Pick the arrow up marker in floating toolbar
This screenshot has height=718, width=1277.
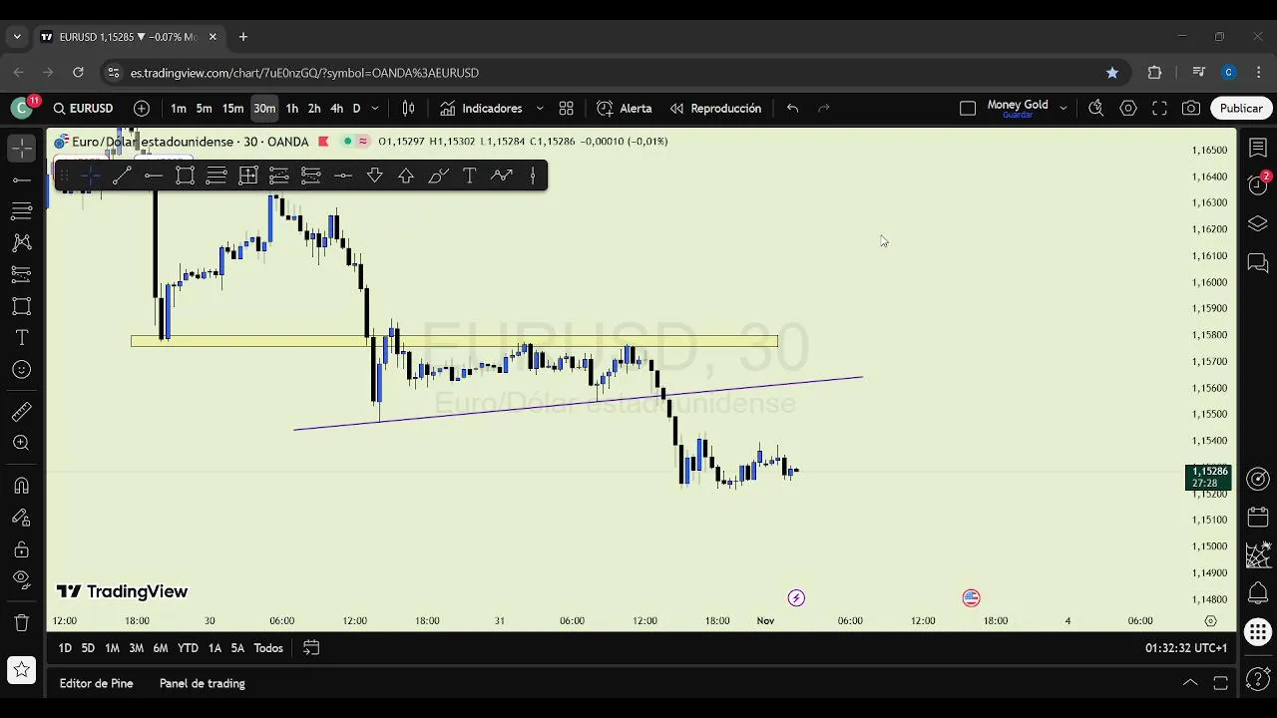(x=406, y=177)
